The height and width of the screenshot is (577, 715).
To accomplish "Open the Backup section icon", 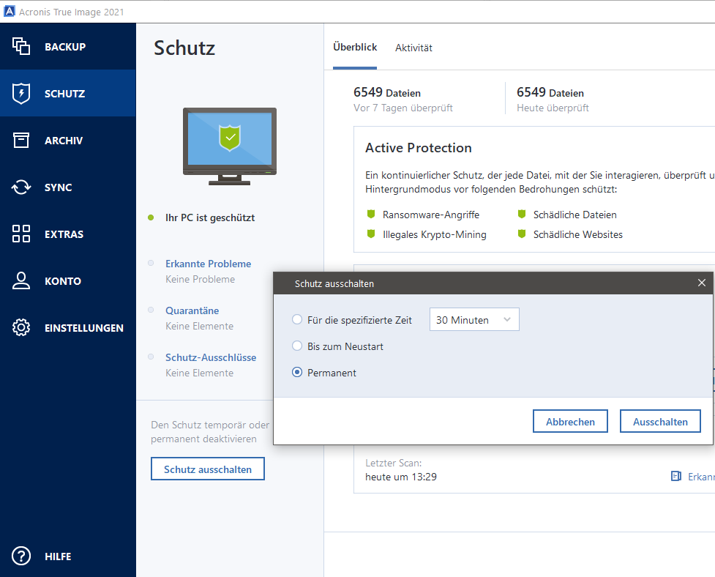I will [21, 47].
